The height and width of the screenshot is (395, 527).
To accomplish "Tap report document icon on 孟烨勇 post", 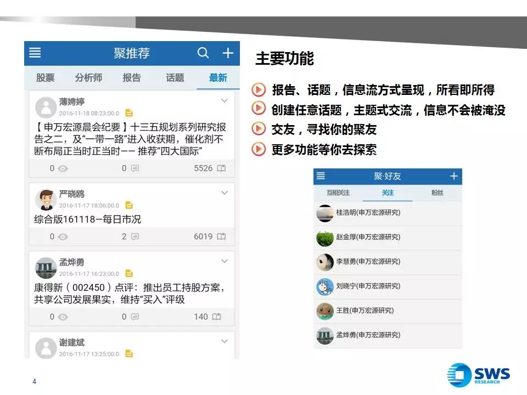I will coord(129,273).
